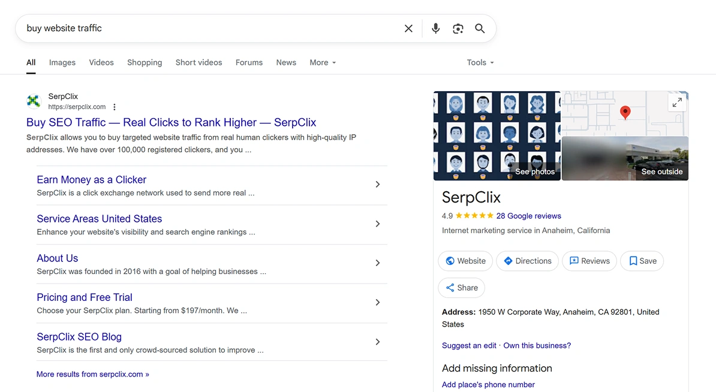
Task: Open Buy SEO Traffic SerpClix result title
Action: coord(172,122)
